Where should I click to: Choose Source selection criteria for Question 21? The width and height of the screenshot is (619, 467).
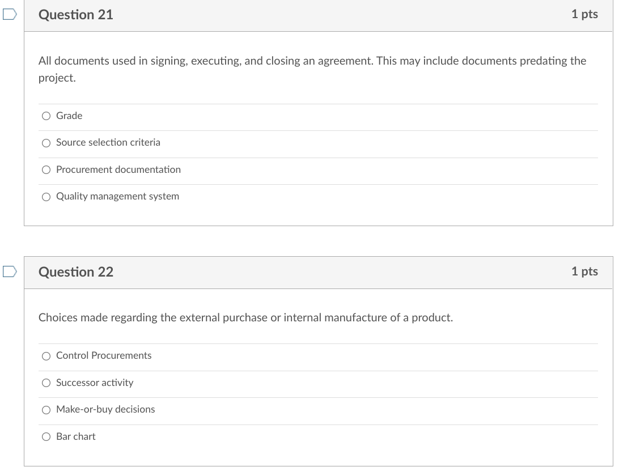46,143
